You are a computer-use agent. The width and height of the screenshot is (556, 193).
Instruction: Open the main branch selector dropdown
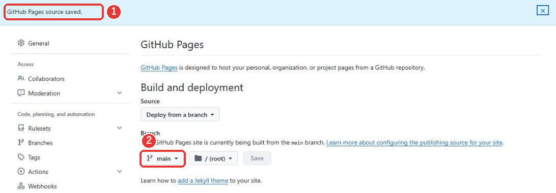click(163, 158)
